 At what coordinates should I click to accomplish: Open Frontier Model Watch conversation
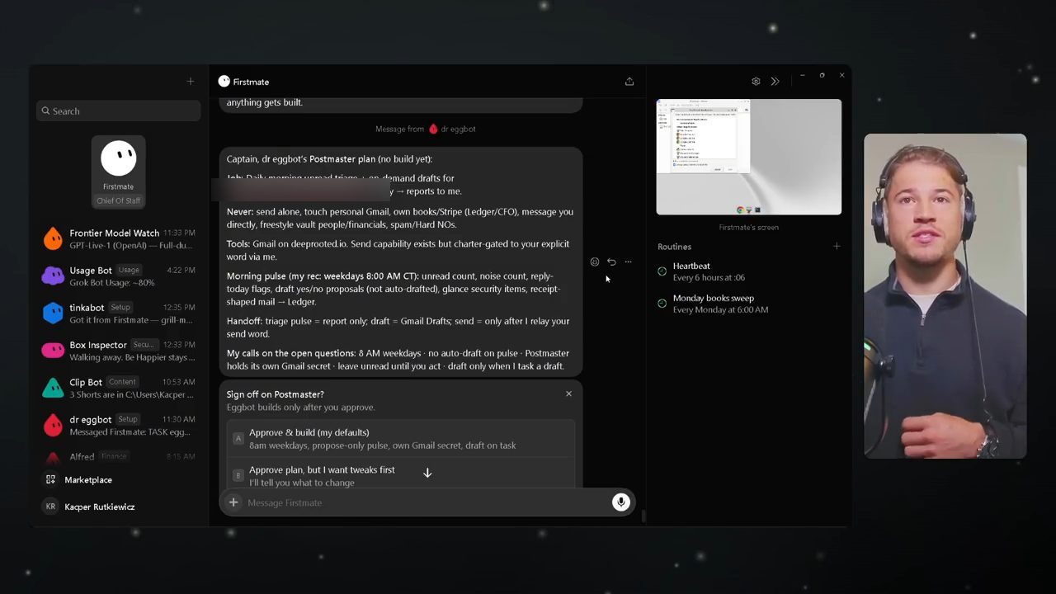pyautogui.click(x=120, y=239)
